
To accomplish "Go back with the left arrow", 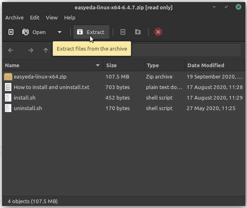I will [x=11, y=50].
